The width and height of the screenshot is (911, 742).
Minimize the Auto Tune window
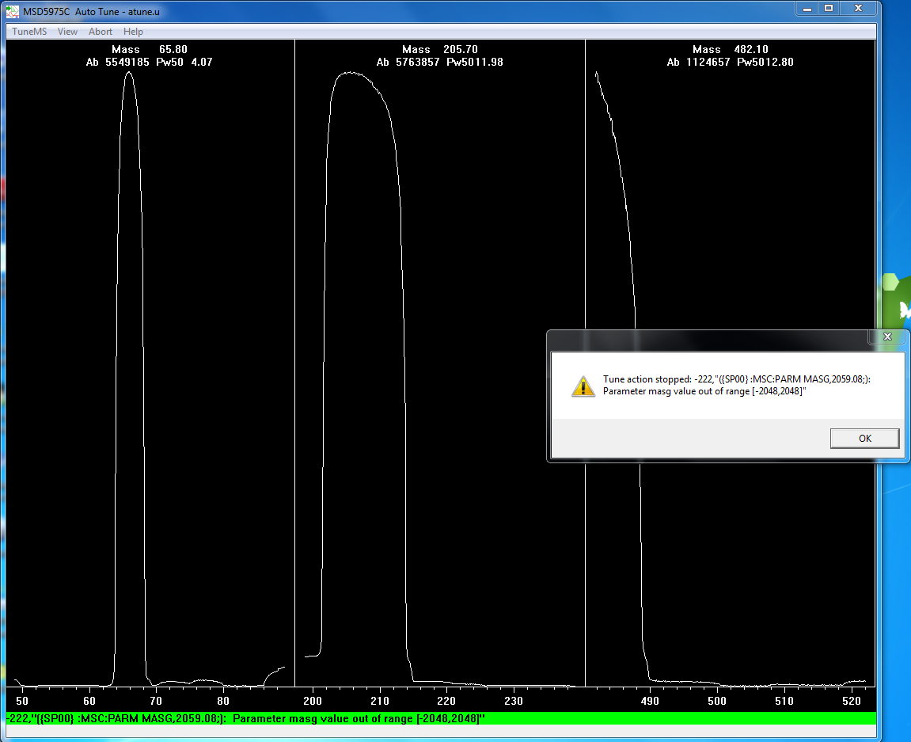[806, 8]
